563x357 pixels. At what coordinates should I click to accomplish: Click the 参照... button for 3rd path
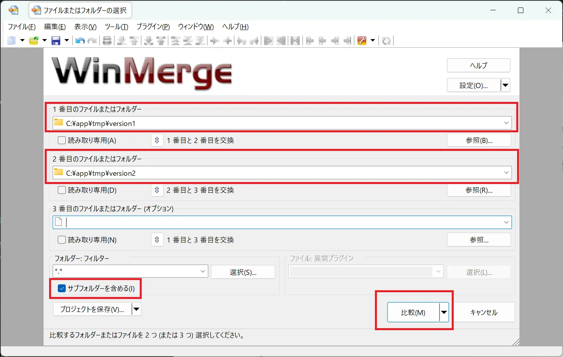pyautogui.click(x=479, y=240)
